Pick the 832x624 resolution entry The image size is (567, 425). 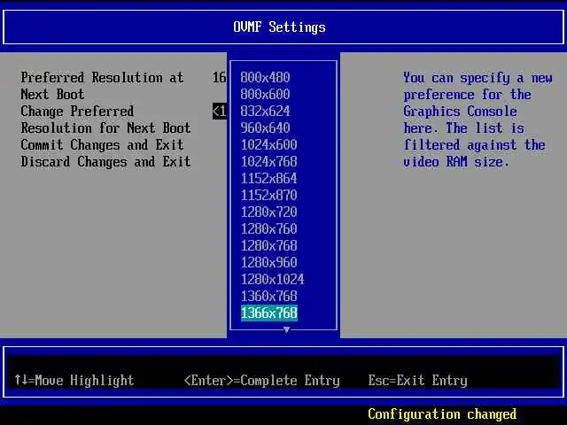click(265, 111)
